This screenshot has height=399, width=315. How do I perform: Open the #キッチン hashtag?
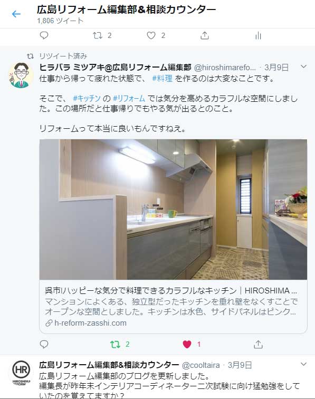87,98
